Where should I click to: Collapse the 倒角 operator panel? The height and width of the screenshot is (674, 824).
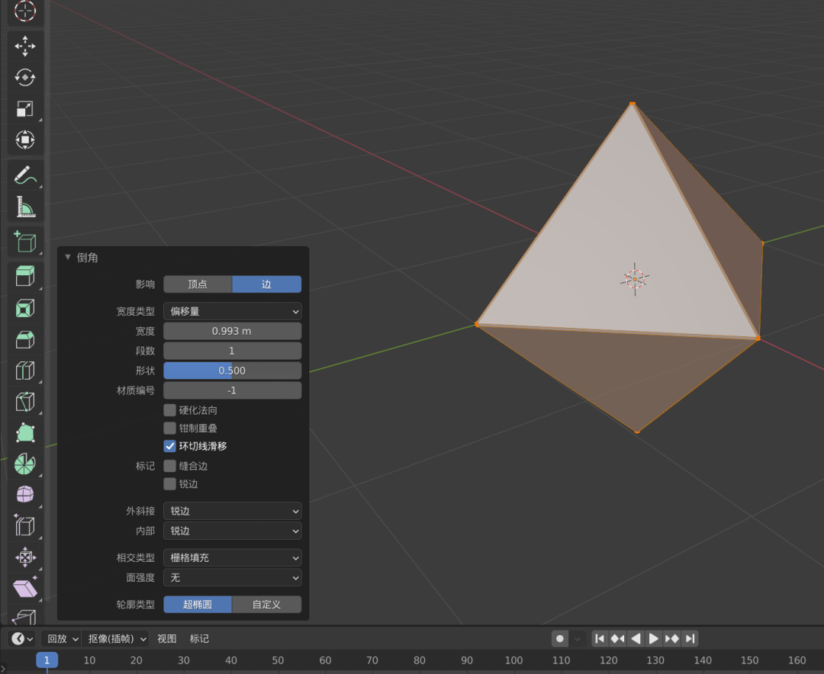coord(68,257)
